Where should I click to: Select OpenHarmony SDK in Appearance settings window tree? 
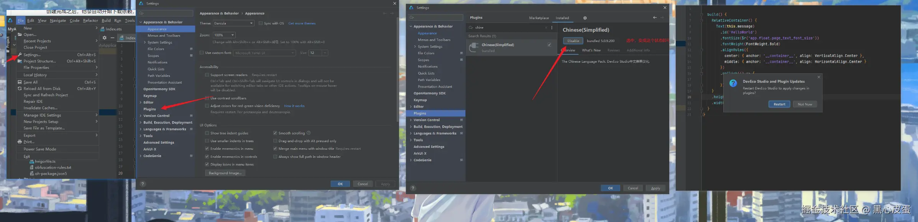pyautogui.click(x=159, y=89)
